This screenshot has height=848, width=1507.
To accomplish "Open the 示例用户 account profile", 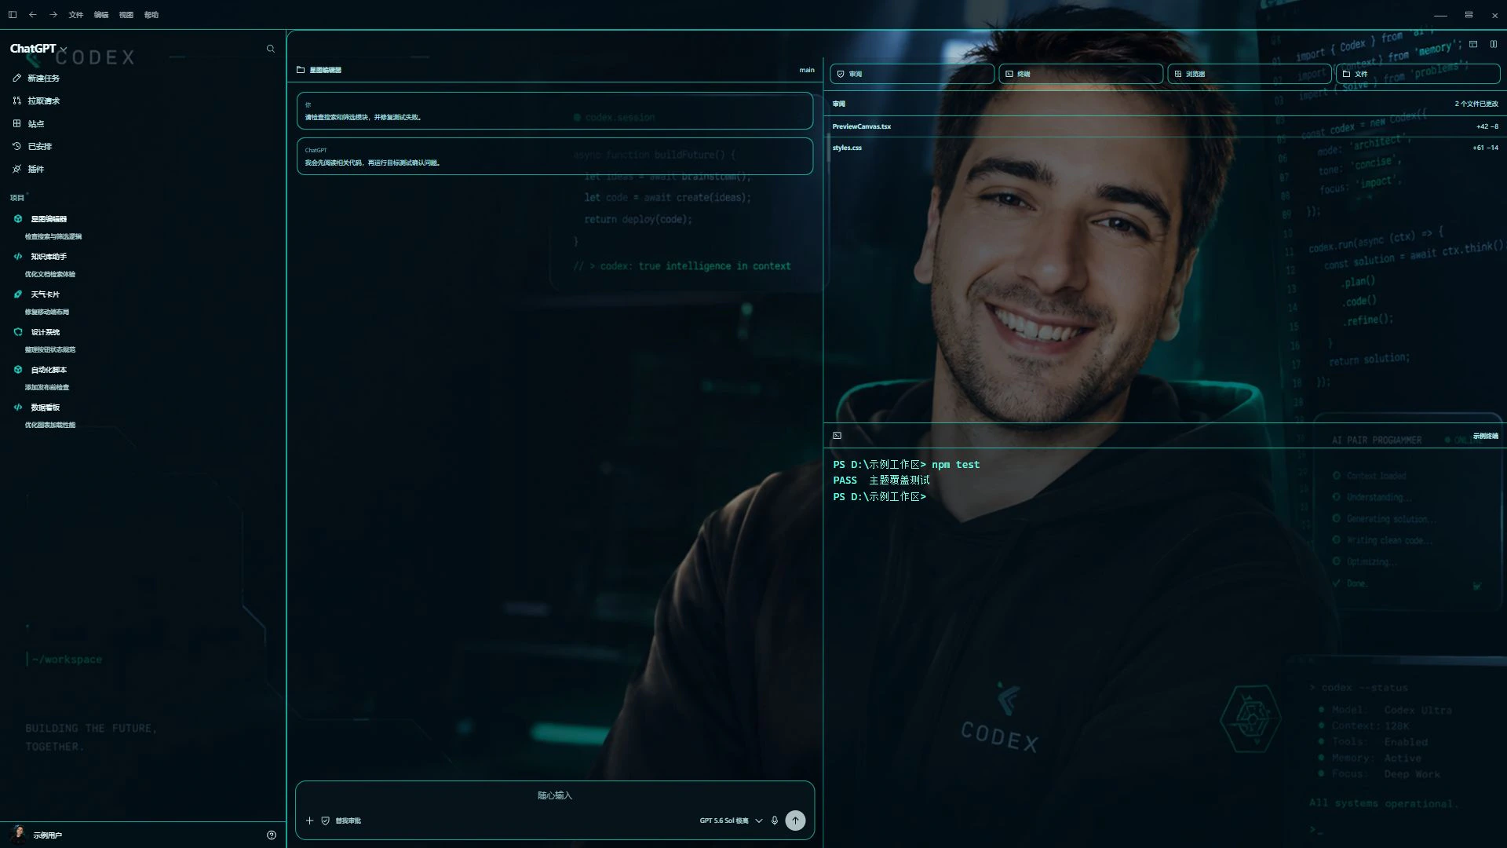I will pyautogui.click(x=36, y=835).
